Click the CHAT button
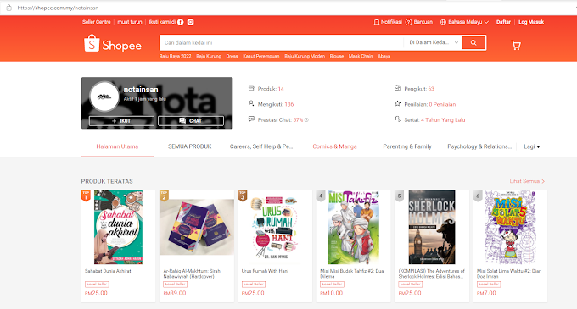The height and width of the screenshot is (309, 577). coord(191,121)
